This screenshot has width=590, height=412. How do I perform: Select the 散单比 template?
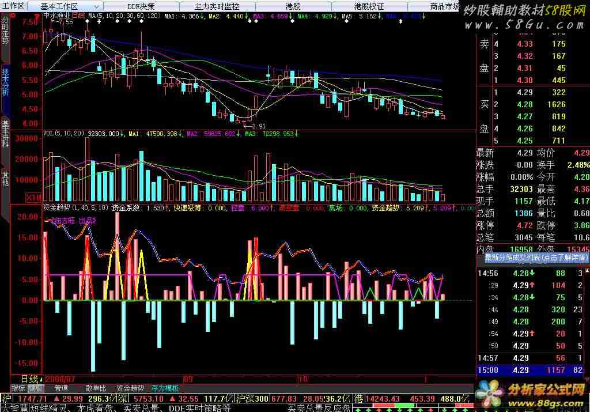(x=96, y=388)
